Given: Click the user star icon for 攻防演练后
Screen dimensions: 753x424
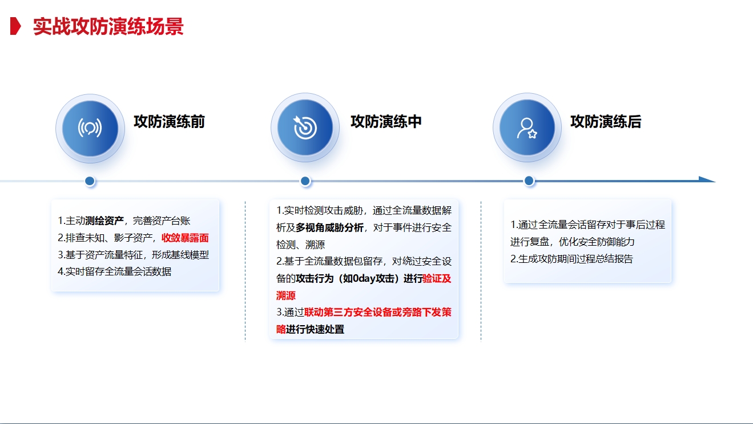Looking at the screenshot, I should [x=527, y=128].
